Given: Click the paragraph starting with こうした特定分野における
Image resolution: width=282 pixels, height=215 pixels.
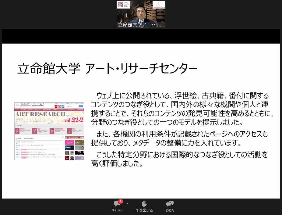Looking at the screenshot, I should pyautogui.click(x=179, y=159).
